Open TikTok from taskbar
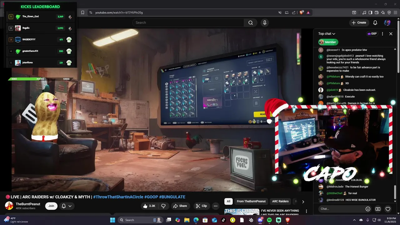 [223, 220]
